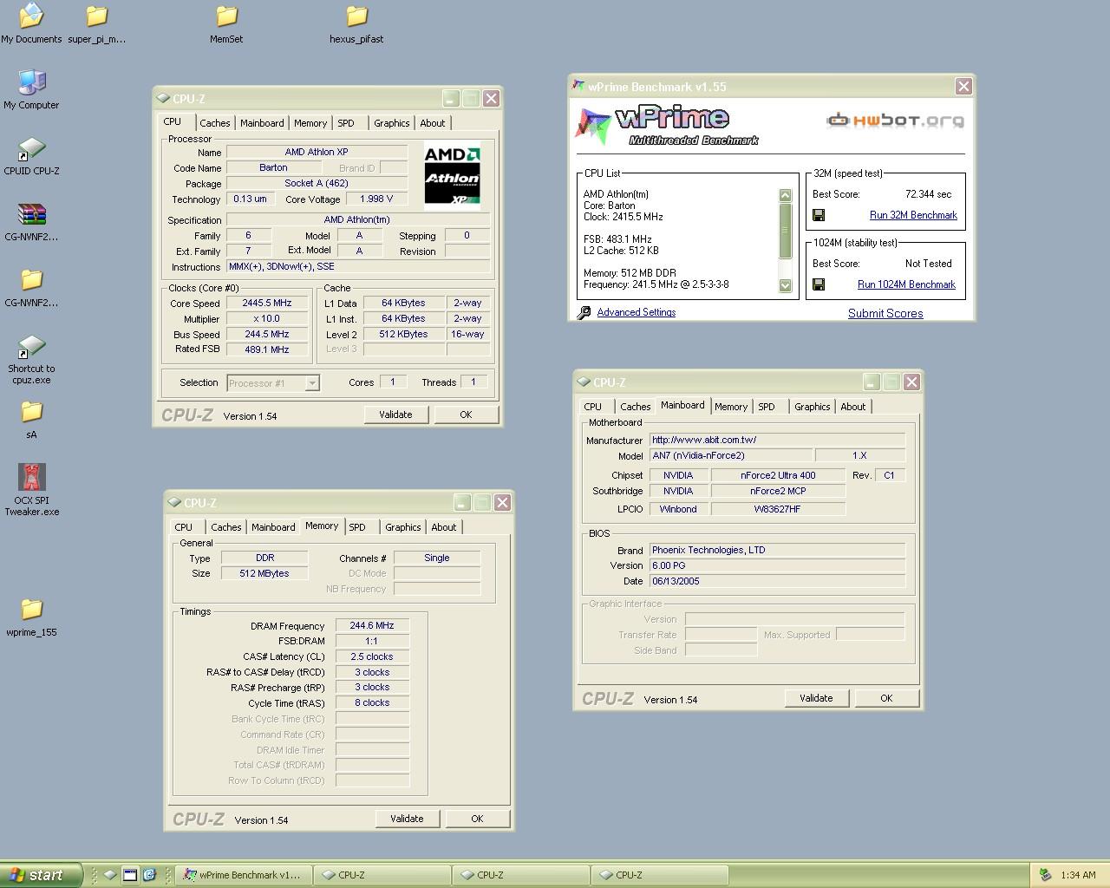Click the Core Voltage value 1.998 V

click(376, 199)
